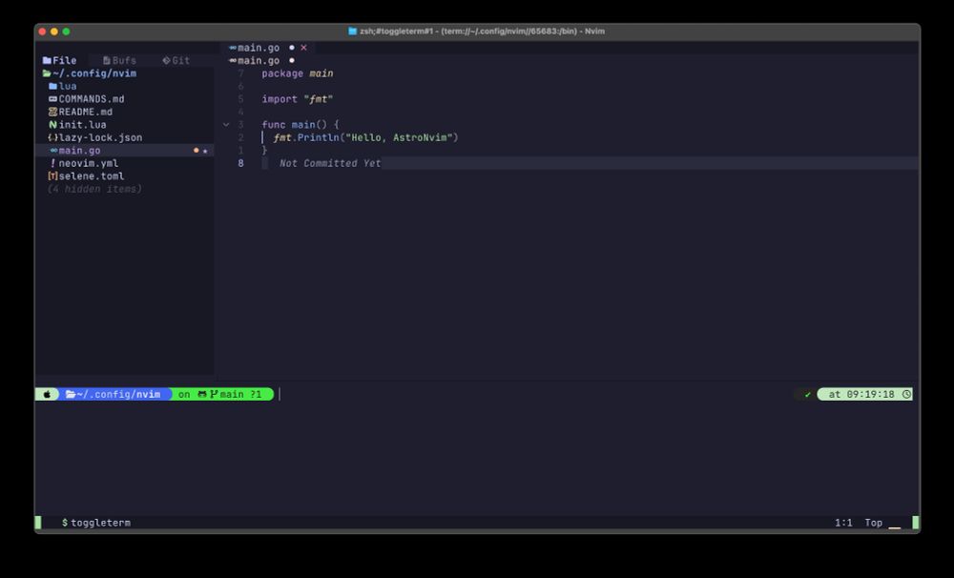Click the green checkmark status in prompt
Screen dimensions: 954x578
click(807, 395)
